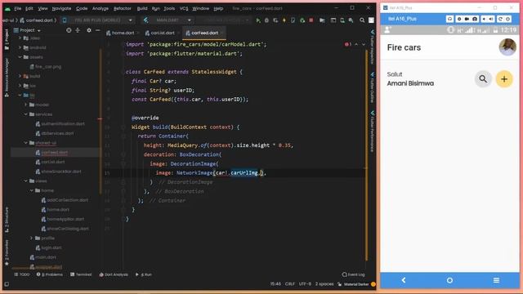Click the Debug bug icon in toolbar
Viewport: 523px width, 294px height.
[x=266, y=20]
